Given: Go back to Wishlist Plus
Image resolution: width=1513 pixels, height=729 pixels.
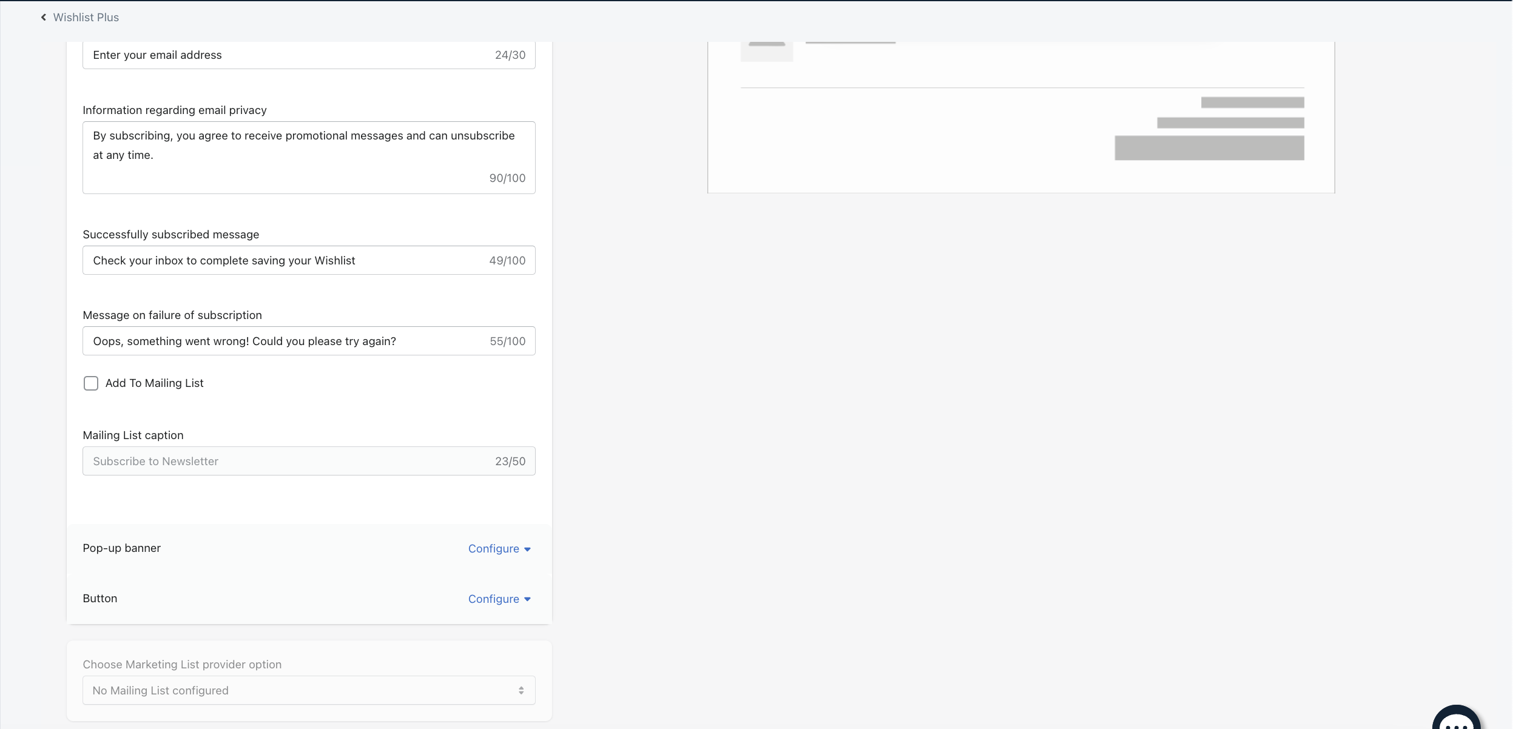Looking at the screenshot, I should tap(86, 18).
